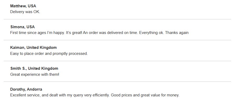Viewport: 235px width, 99px height.
Task: Click the 'Easy to place order' review text
Action: [x=49, y=54]
